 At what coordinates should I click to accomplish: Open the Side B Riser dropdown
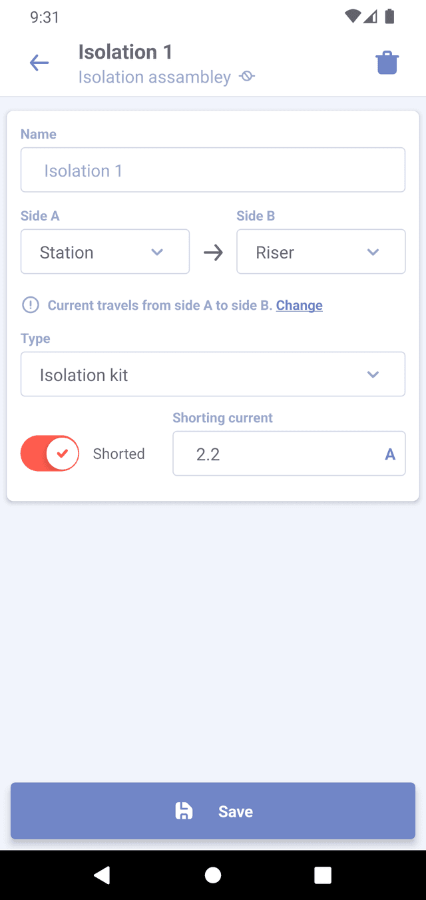click(321, 252)
